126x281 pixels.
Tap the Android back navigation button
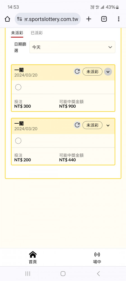(98, 273)
